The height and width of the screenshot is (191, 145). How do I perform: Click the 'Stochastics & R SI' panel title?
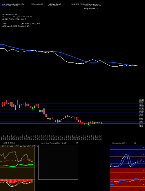[124, 143]
